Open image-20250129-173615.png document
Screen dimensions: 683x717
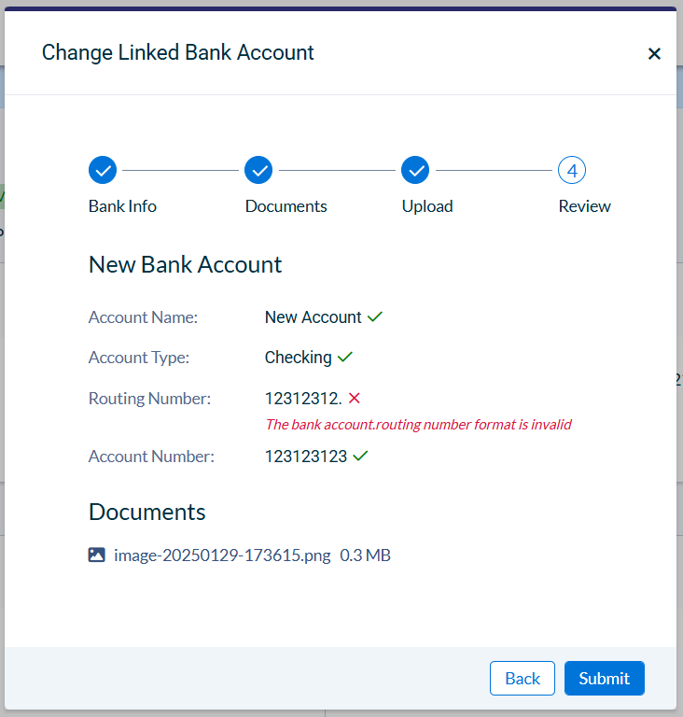[222, 555]
